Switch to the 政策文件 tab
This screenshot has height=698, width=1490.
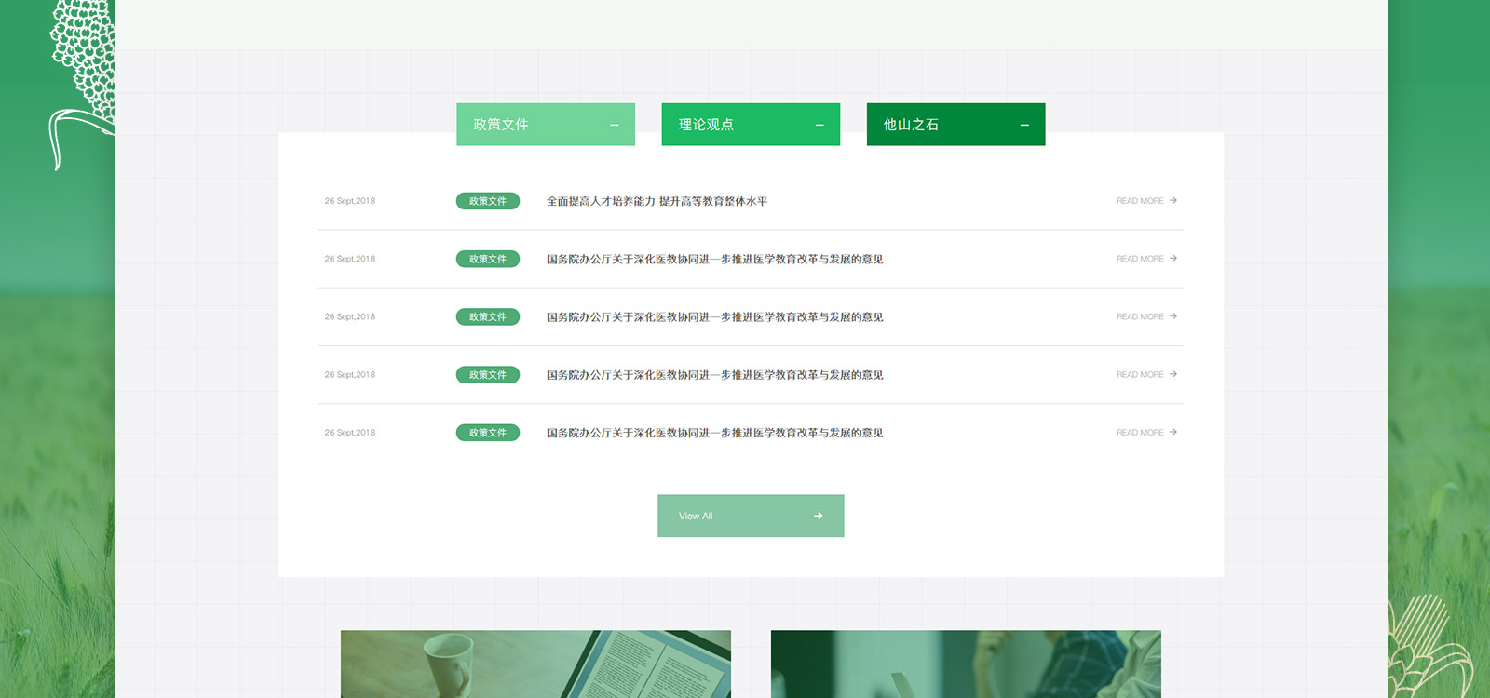[503, 125]
